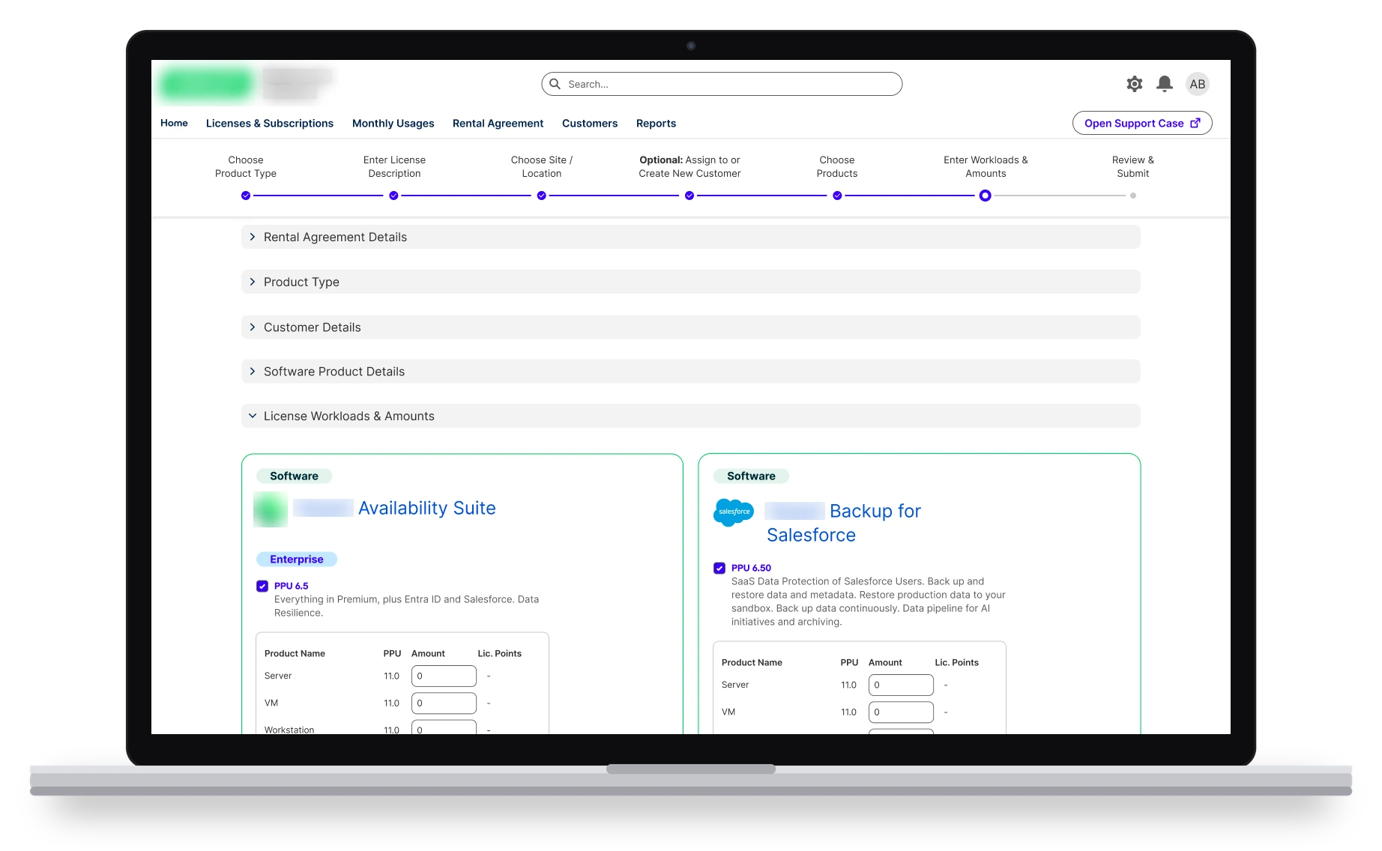The image size is (1382, 851).
Task: Go to the Assign to or Create New Customer step marker
Action: (690, 196)
